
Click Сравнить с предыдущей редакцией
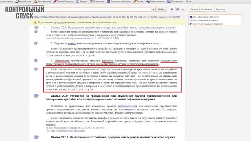click(206, 24)
